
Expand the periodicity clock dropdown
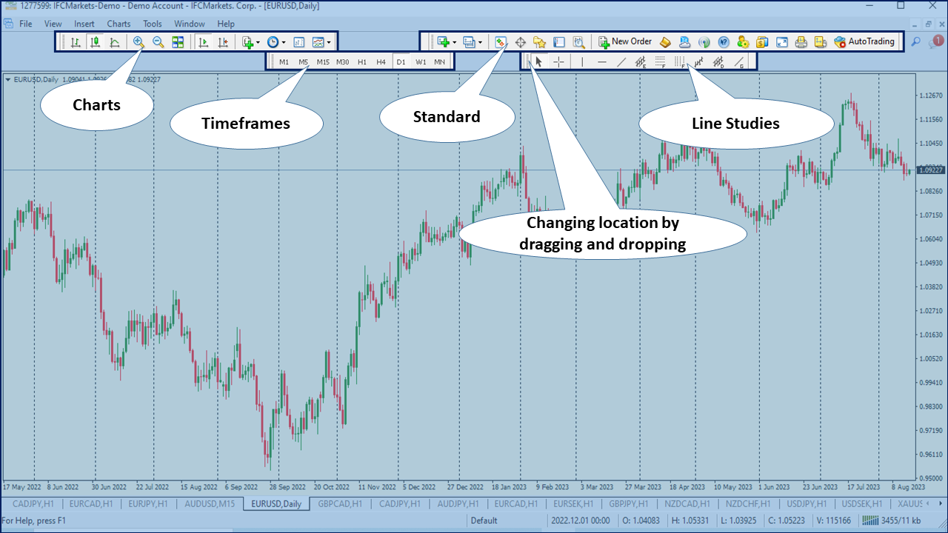tap(283, 42)
